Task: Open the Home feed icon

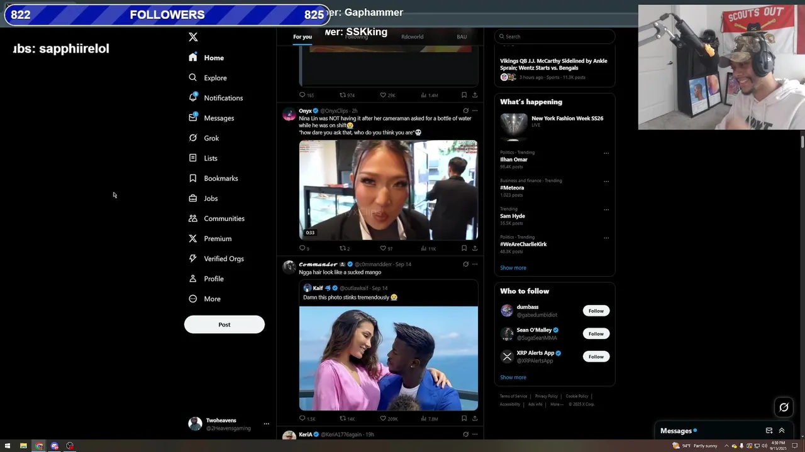Action: tap(193, 58)
